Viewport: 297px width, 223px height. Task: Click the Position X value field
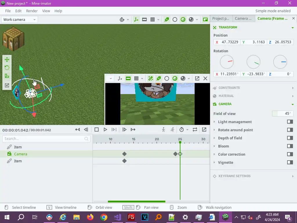pos(227,42)
